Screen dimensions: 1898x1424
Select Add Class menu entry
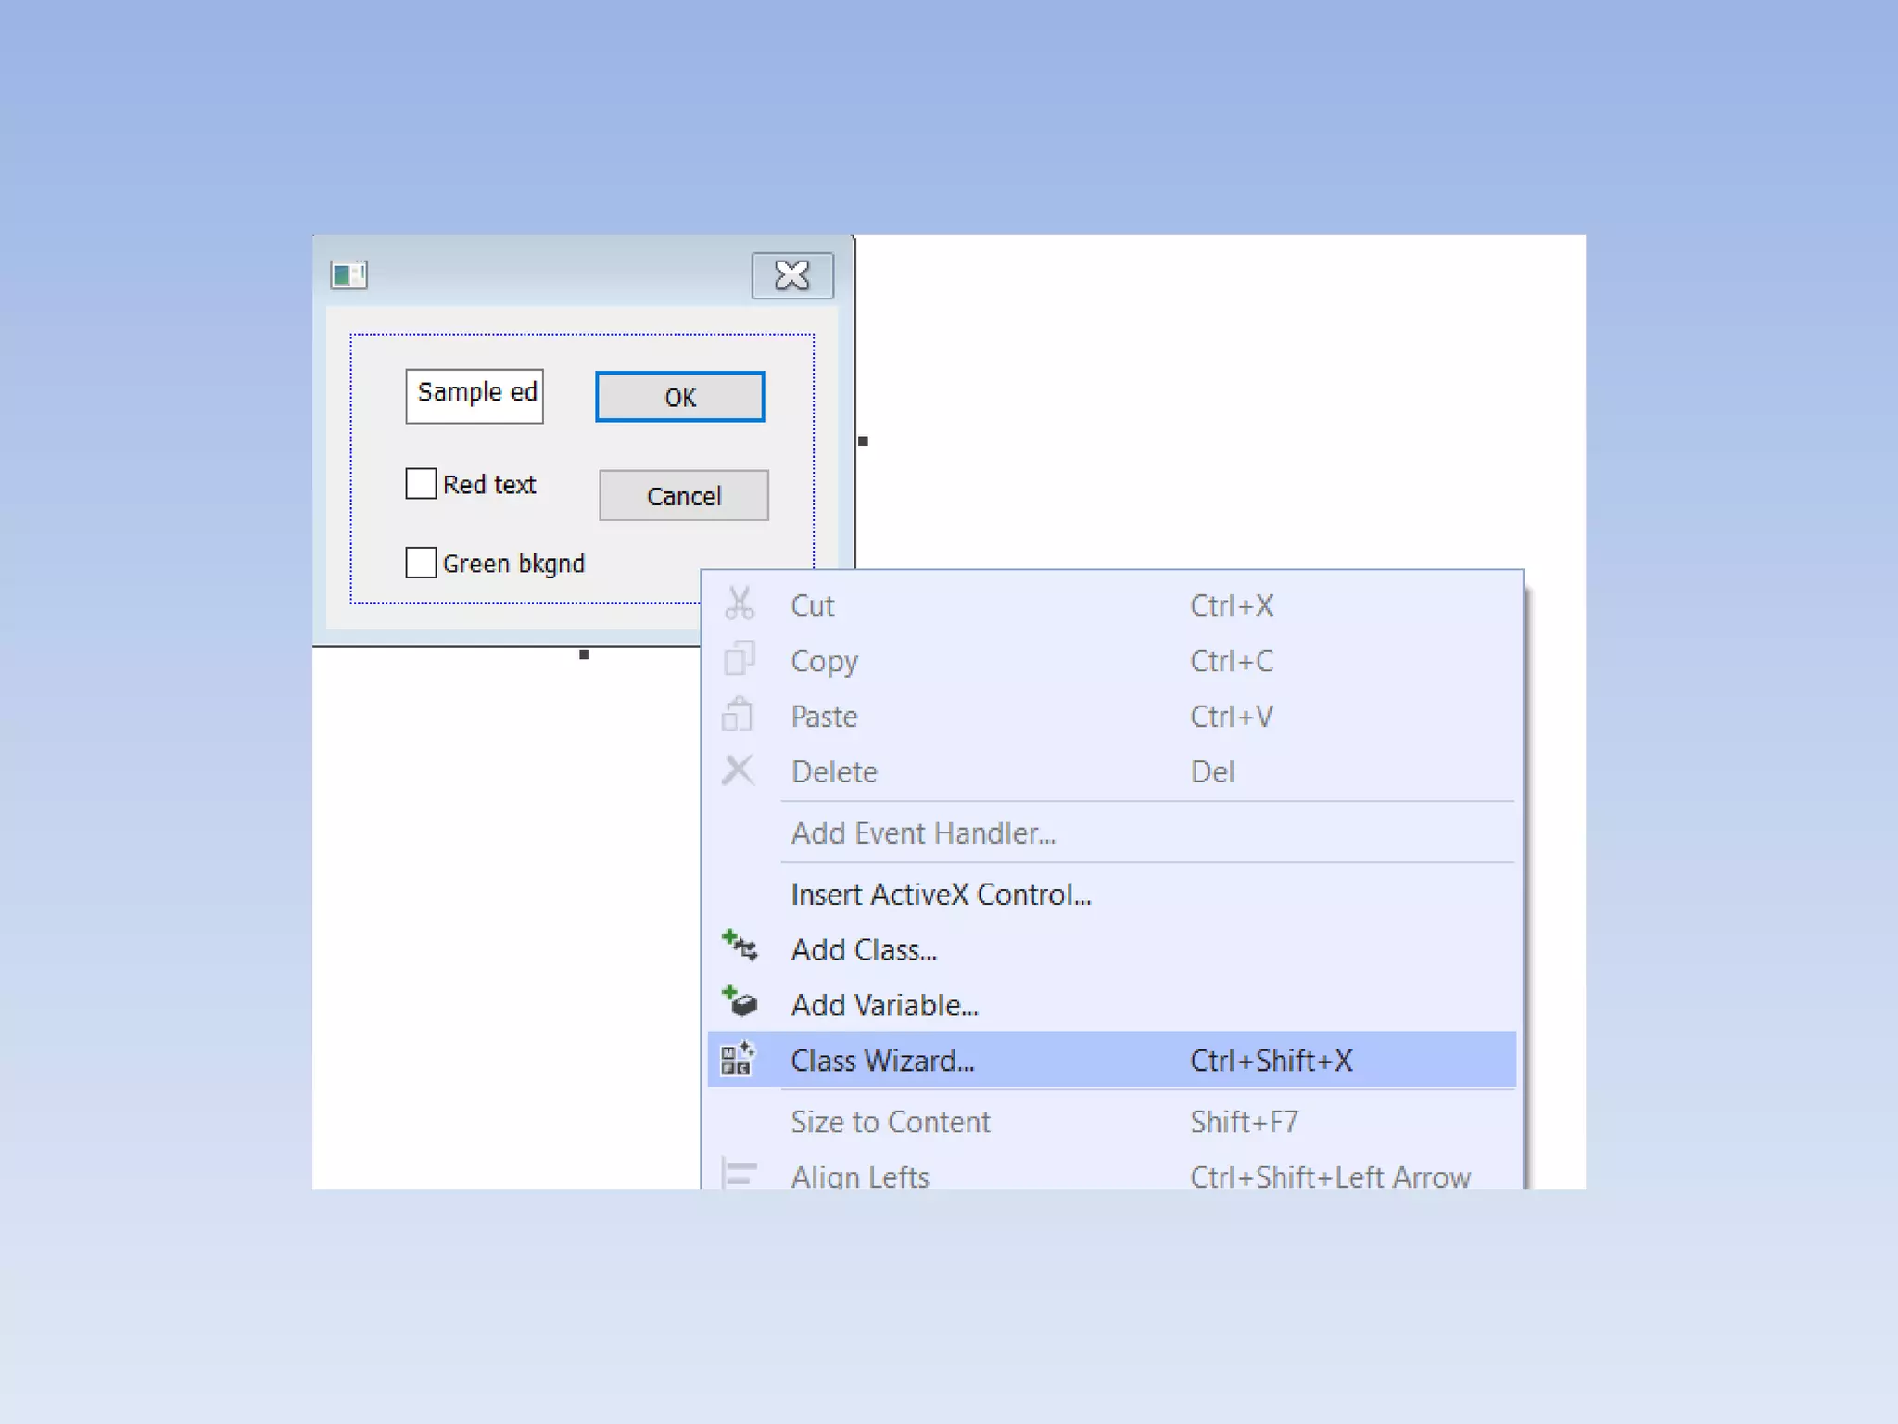pyautogui.click(x=863, y=950)
